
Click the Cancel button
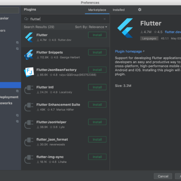(x=163, y=176)
